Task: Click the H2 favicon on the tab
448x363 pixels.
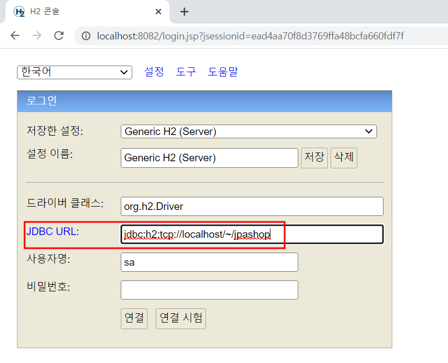Action: (19, 11)
